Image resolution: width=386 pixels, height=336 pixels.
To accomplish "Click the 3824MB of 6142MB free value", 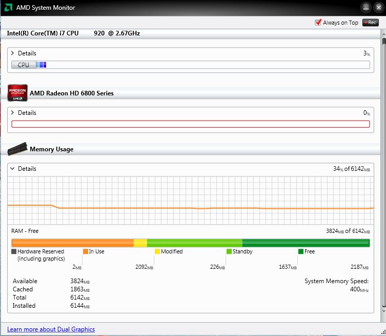I will (348, 231).
